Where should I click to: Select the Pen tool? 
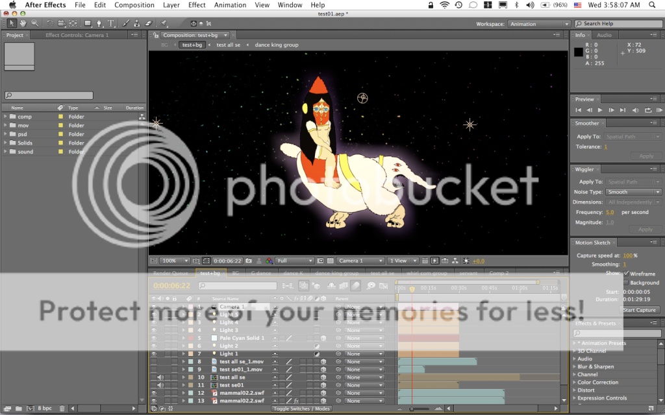pyautogui.click(x=99, y=23)
